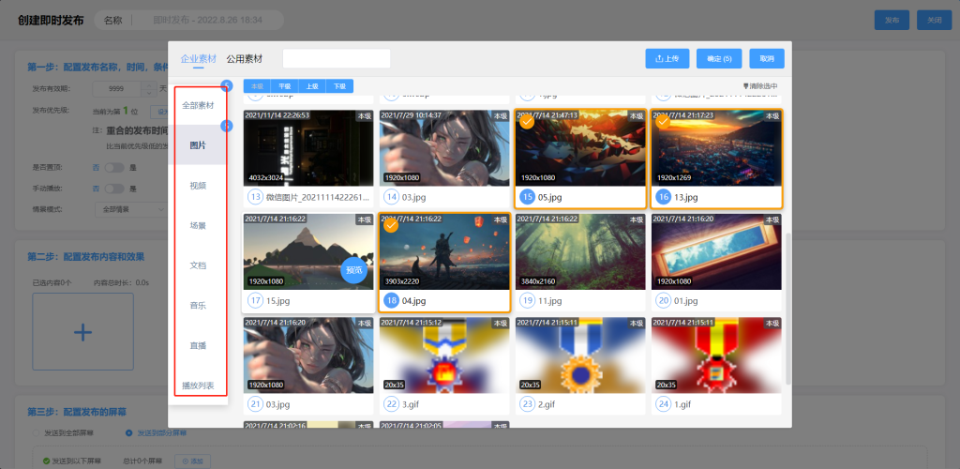960x469 pixels.
Task: Filter by 平级 level
Action: [285, 86]
